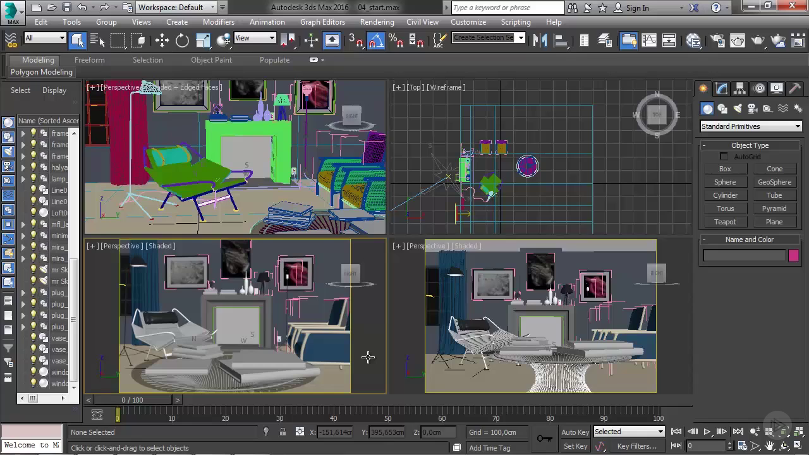Click the Play Animation button

click(707, 432)
